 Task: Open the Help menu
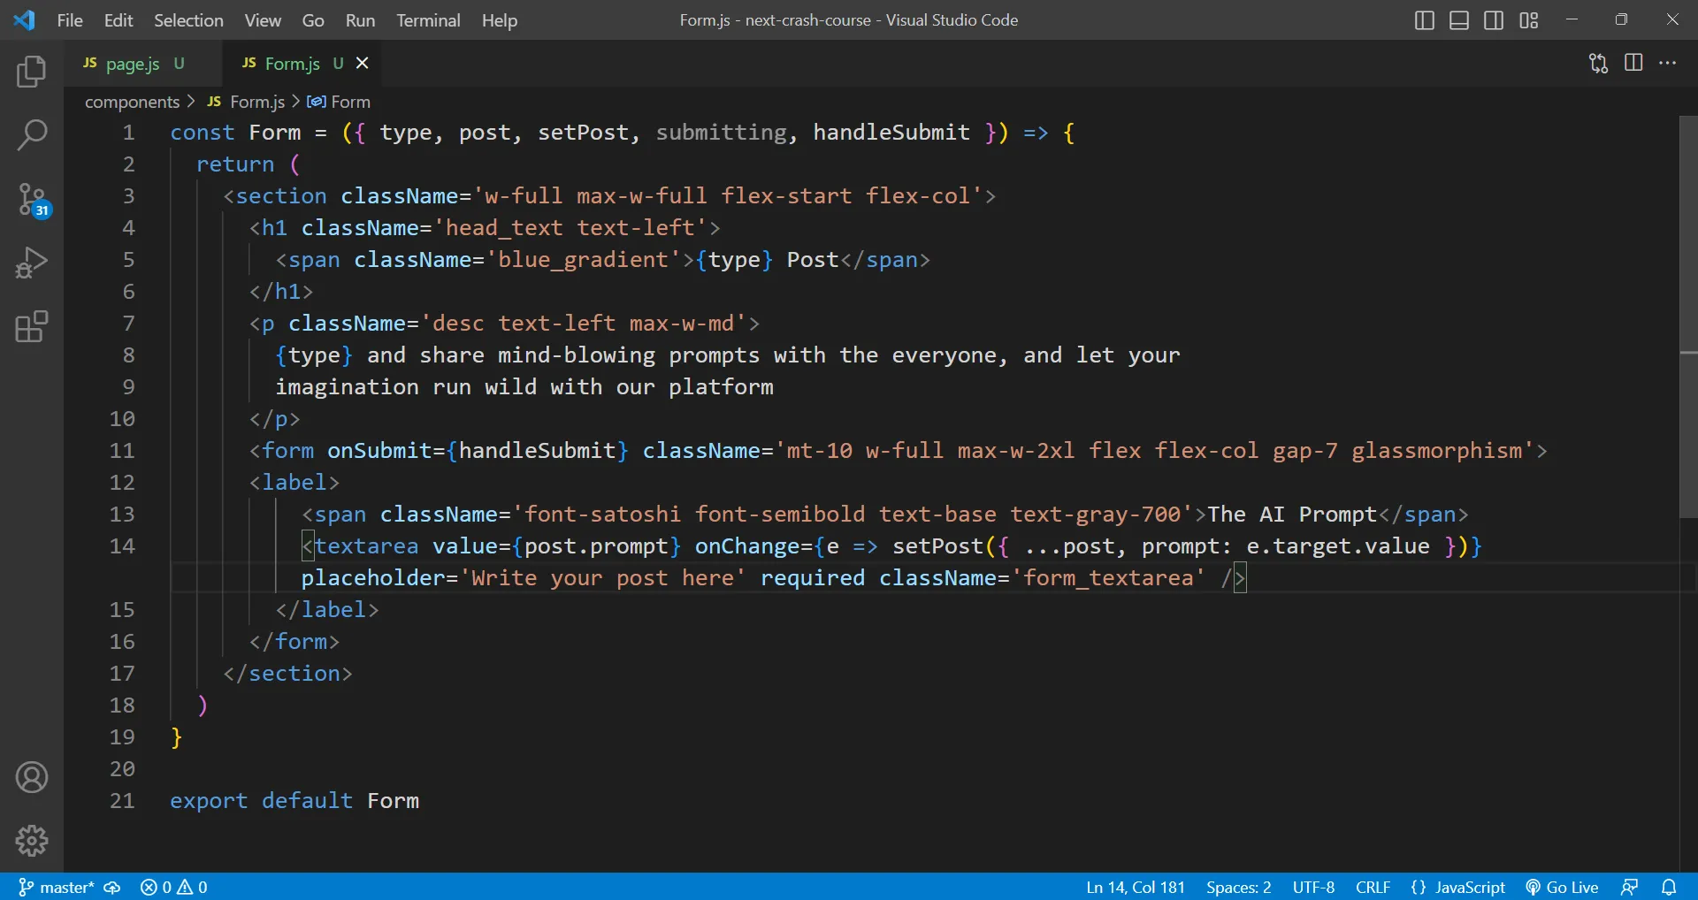(500, 20)
